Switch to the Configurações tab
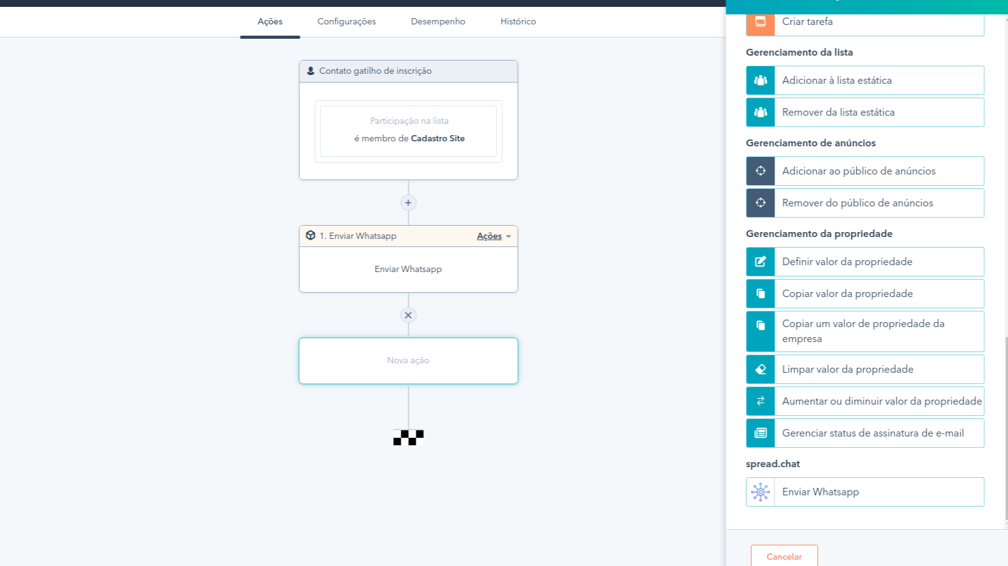The width and height of the screenshot is (1008, 566). pyautogui.click(x=346, y=22)
